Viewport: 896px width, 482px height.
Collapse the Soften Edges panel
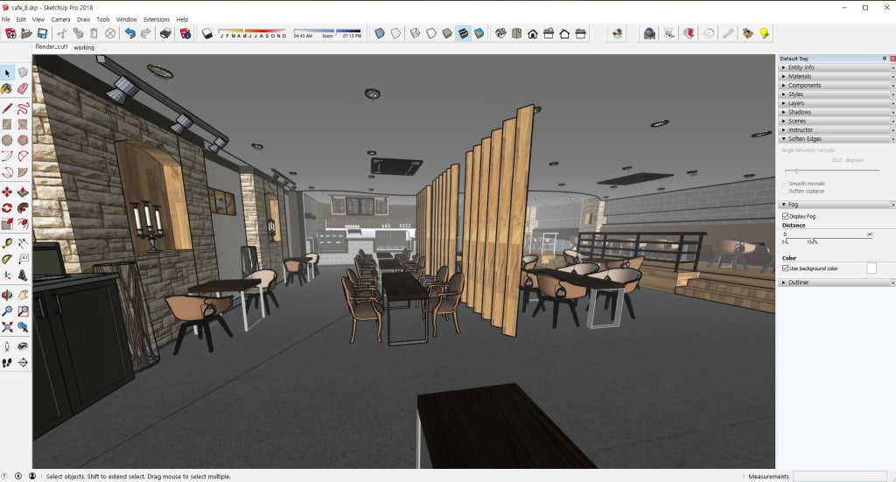coord(836,139)
